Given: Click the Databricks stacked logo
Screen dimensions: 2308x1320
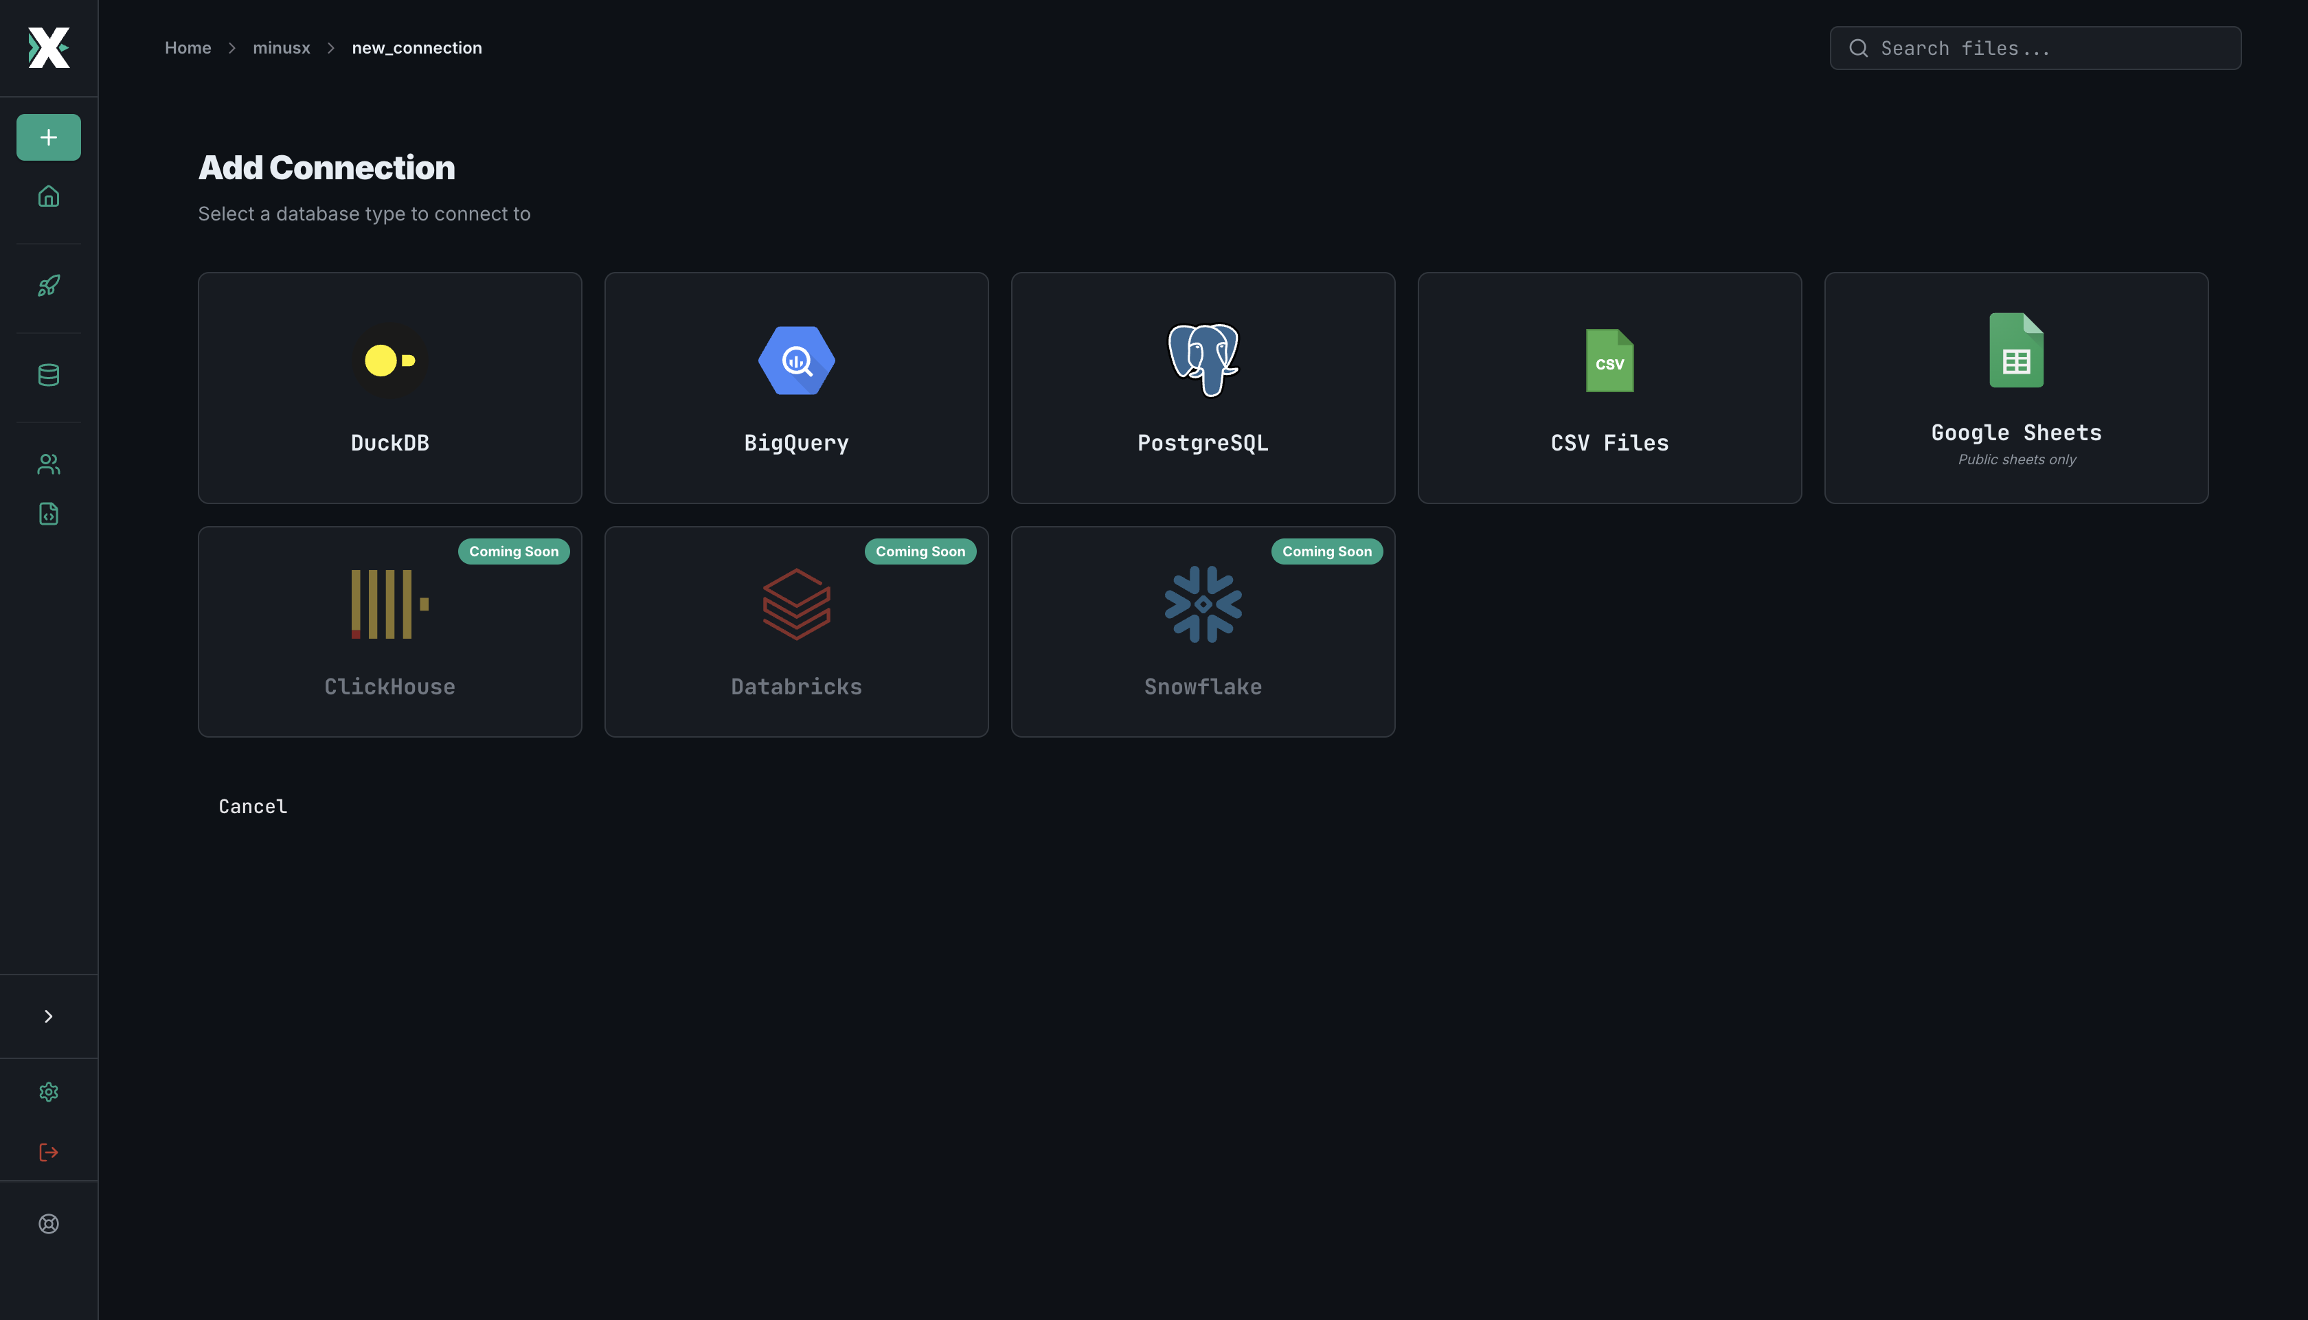Looking at the screenshot, I should pos(796,604).
